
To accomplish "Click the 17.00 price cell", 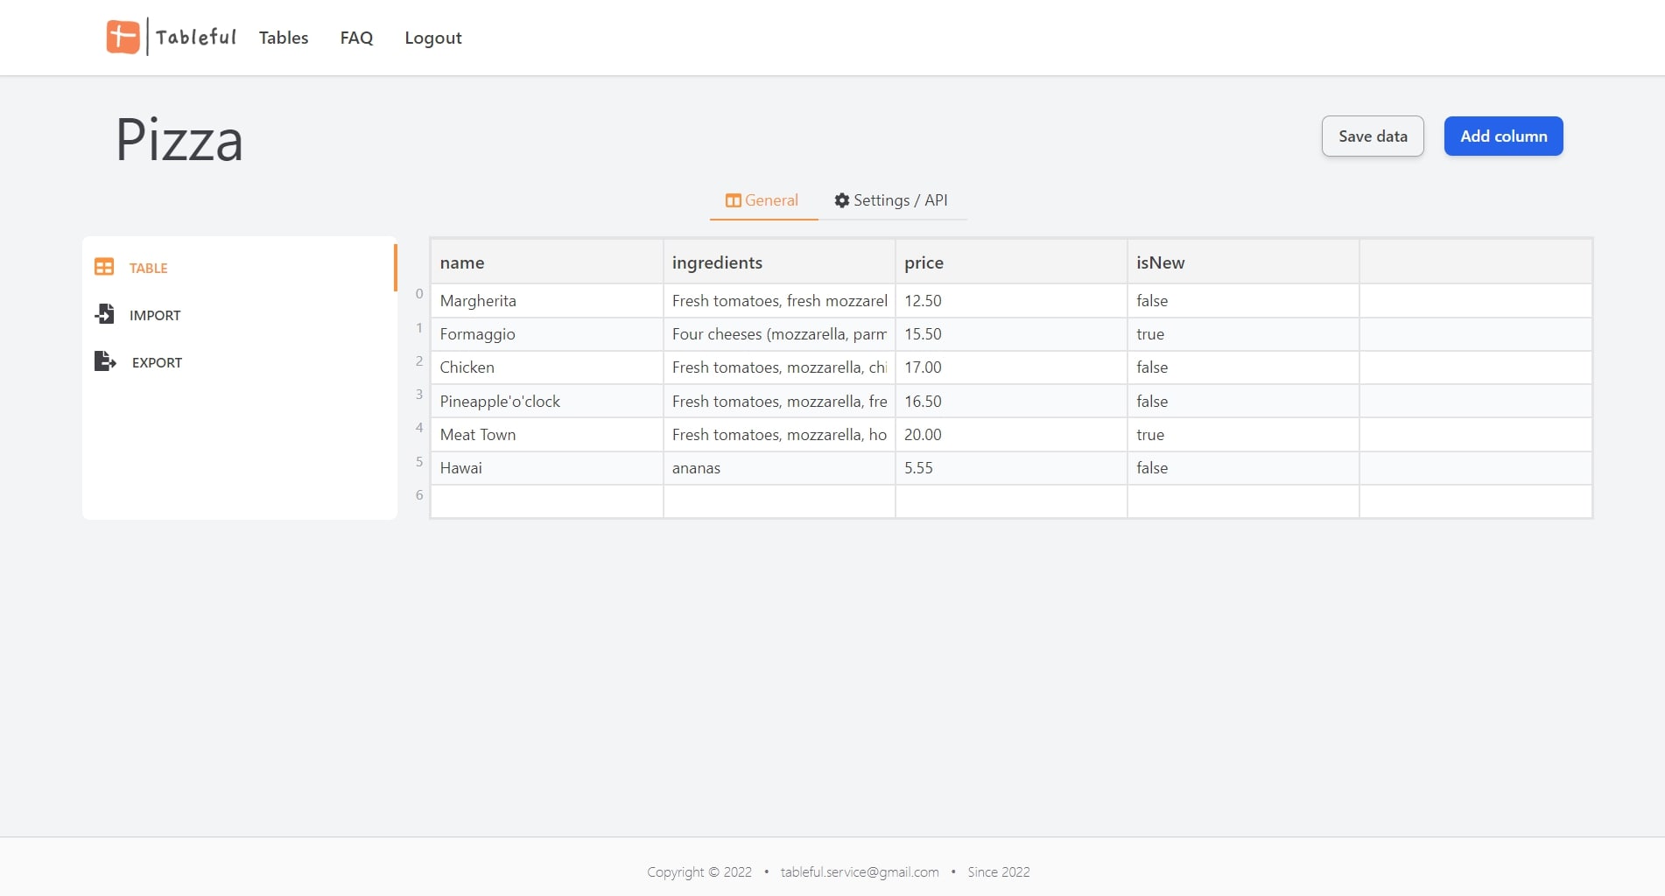I will (1011, 367).
